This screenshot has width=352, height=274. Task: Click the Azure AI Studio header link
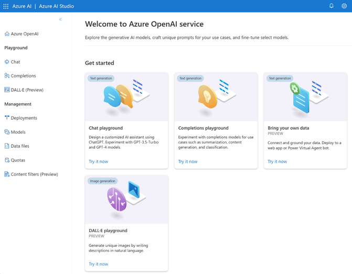point(56,6)
